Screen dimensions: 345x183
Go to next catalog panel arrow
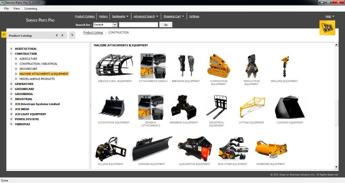pyautogui.click(x=62, y=36)
